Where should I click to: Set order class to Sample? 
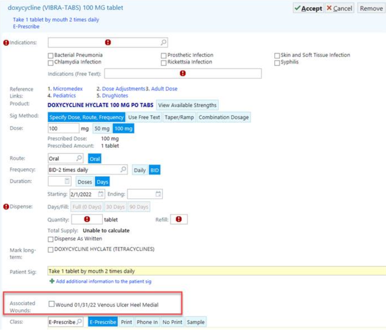pyautogui.click(x=196, y=322)
